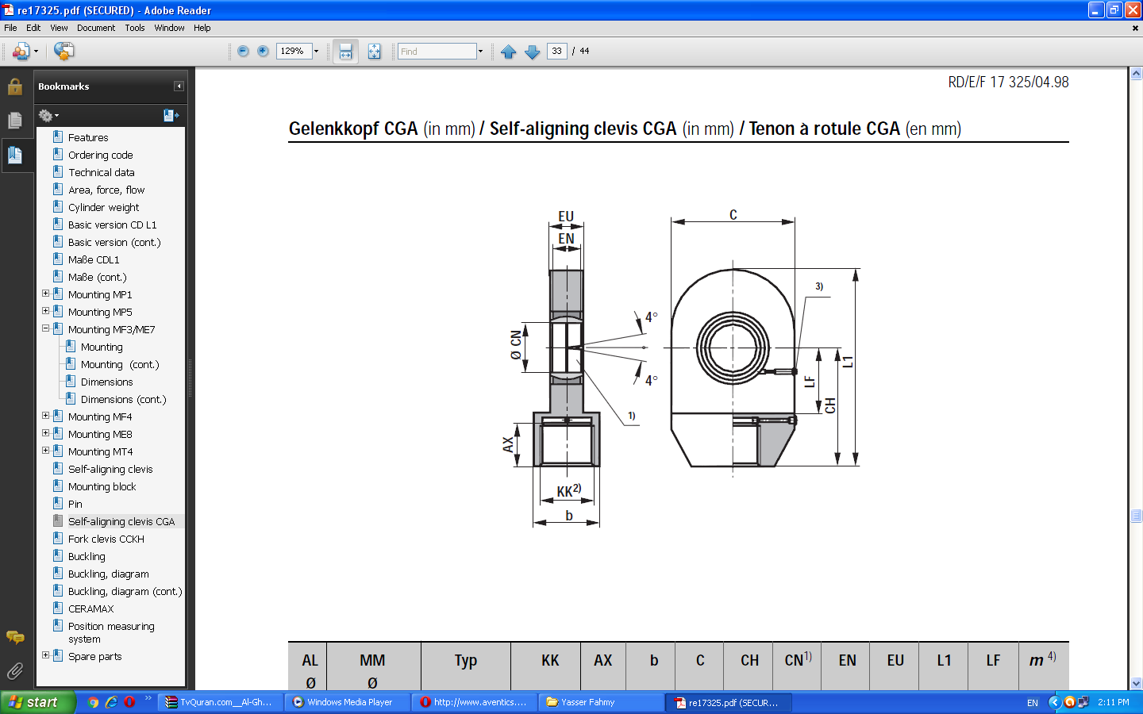1143x714 pixels.
Task: Jump to Features bookmark
Action: point(88,138)
